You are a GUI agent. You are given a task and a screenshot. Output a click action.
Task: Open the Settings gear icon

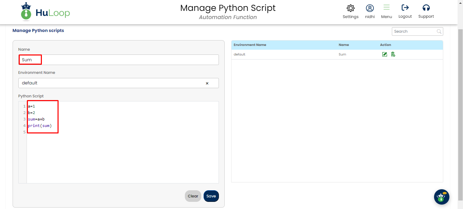click(x=350, y=8)
